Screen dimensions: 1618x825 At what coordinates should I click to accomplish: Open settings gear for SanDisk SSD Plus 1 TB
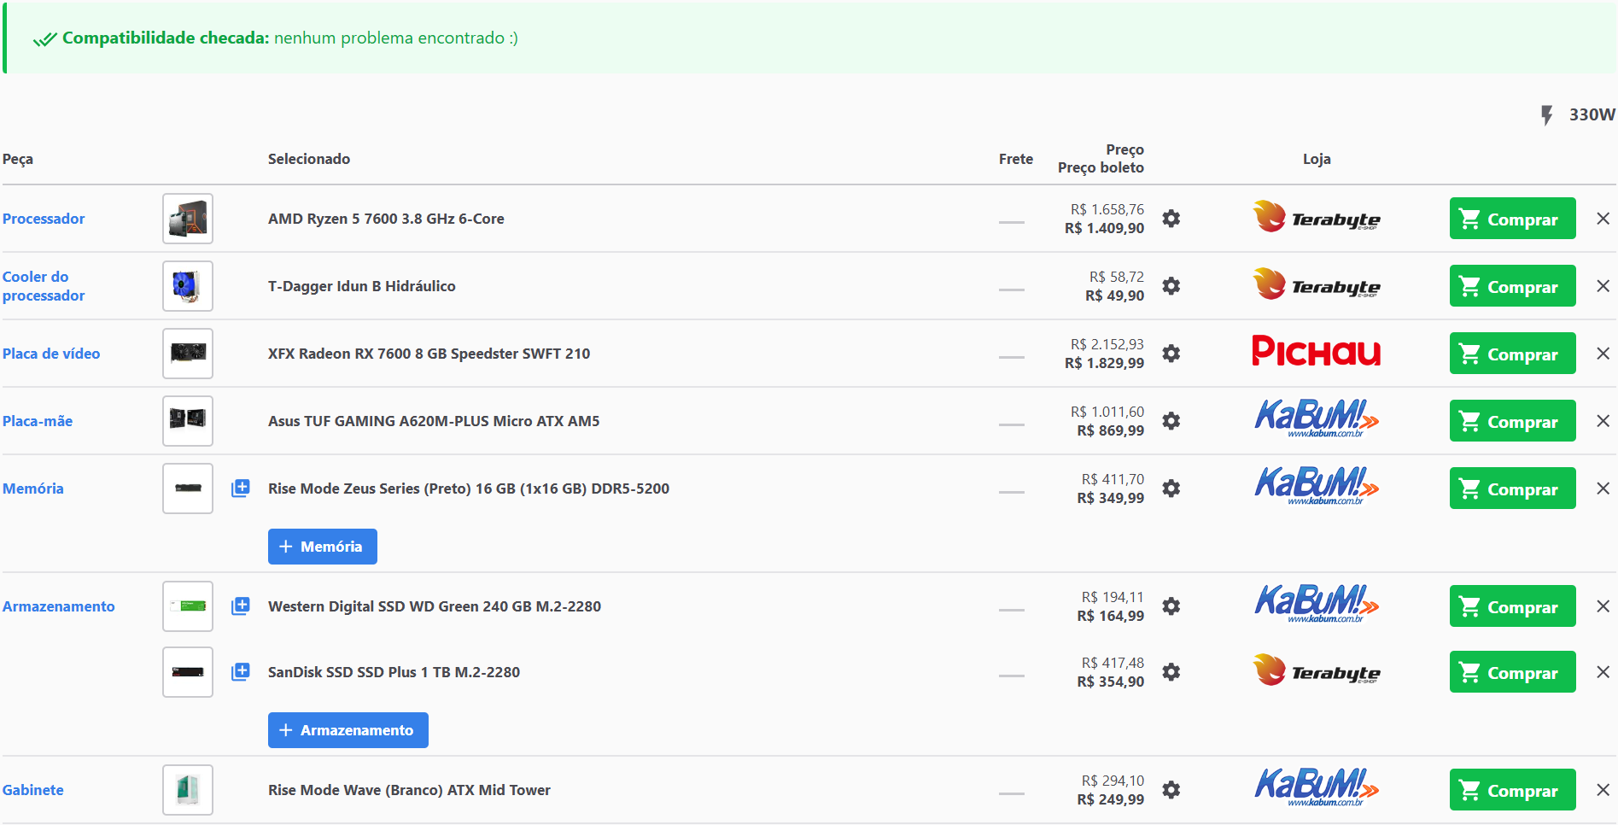coord(1171,672)
